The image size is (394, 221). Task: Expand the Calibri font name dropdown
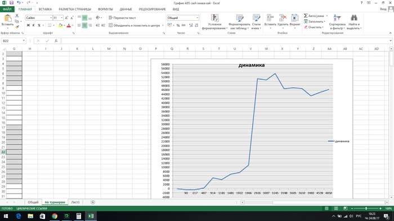(51, 18)
